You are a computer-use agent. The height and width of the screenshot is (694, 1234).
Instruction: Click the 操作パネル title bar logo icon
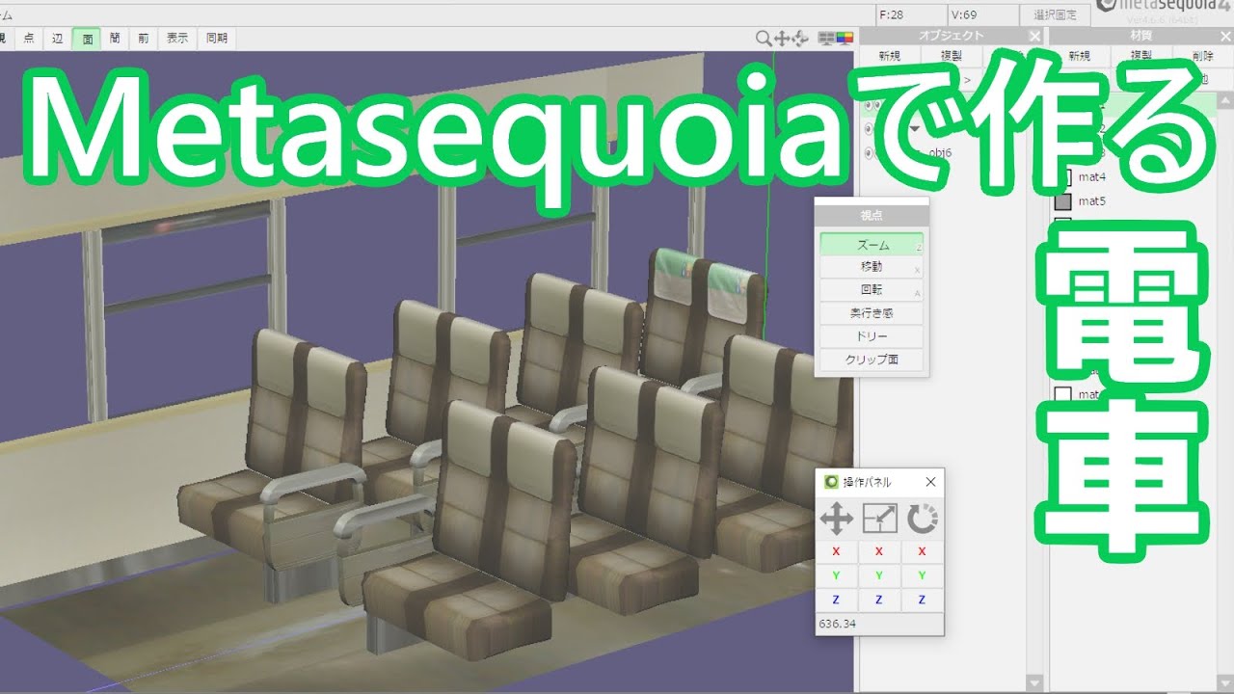pyautogui.click(x=830, y=482)
